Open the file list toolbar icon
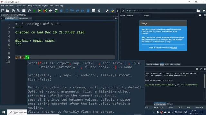Image resolution: width=206 pixels, height=115 pixels. [x=24, y=11]
